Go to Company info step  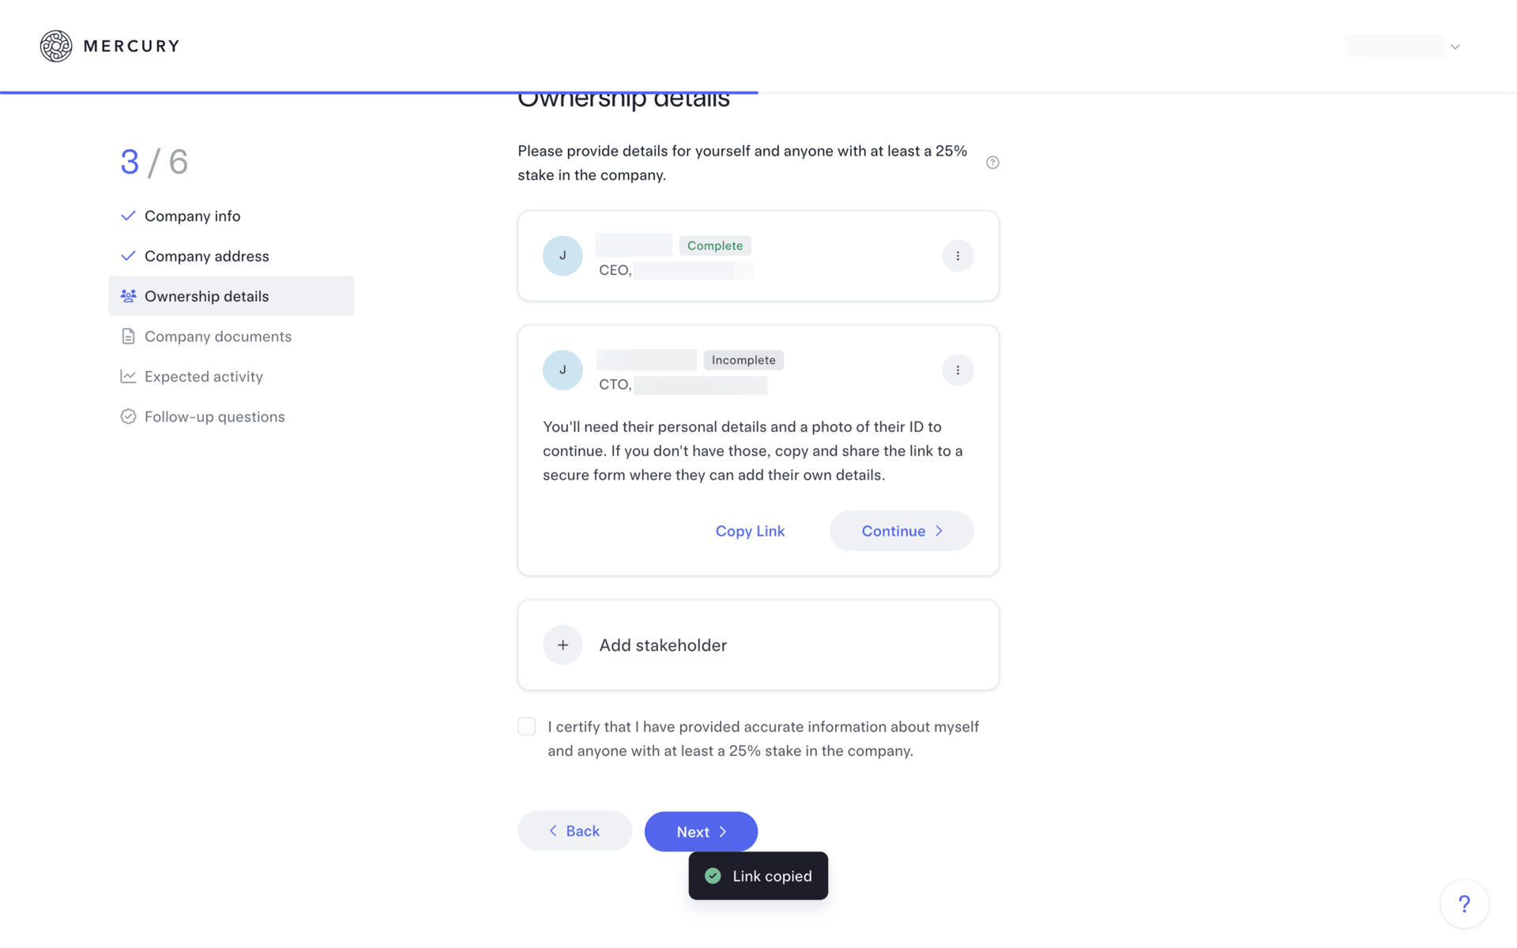[192, 216]
